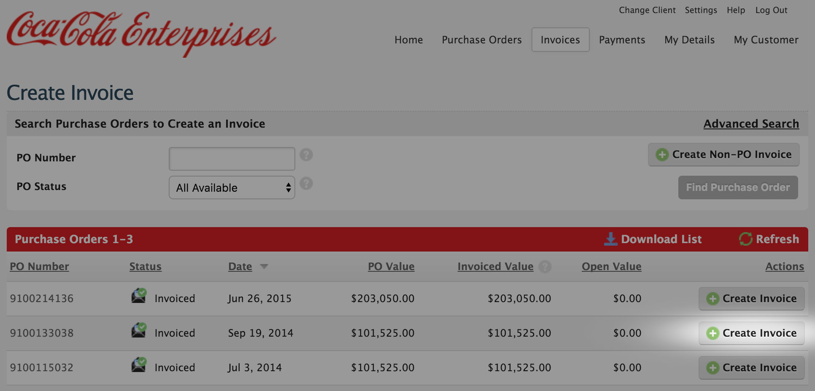The image size is (815, 391).
Task: Sort by the Invoiced Value column header
Action: pyautogui.click(x=495, y=266)
